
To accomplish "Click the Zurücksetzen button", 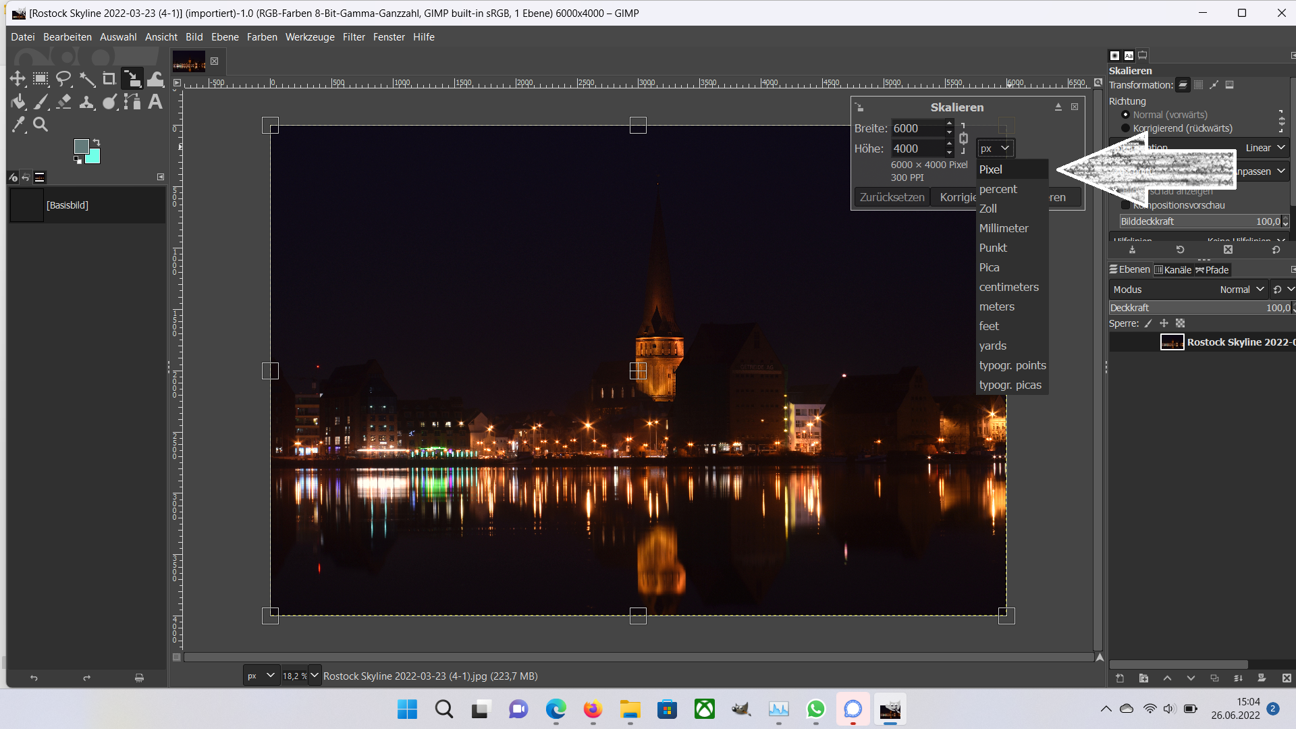I will click(x=892, y=197).
